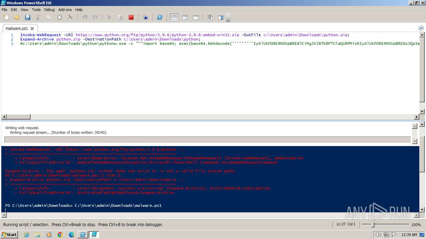This screenshot has height=239, width=426.
Task: Click the zoom slider thumb
Action: coord(373,225)
